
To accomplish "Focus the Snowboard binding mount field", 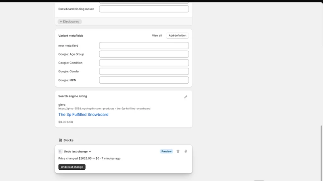I will pos(144,9).
